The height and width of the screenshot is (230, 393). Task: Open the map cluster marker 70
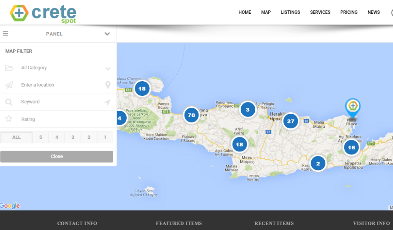click(x=192, y=115)
